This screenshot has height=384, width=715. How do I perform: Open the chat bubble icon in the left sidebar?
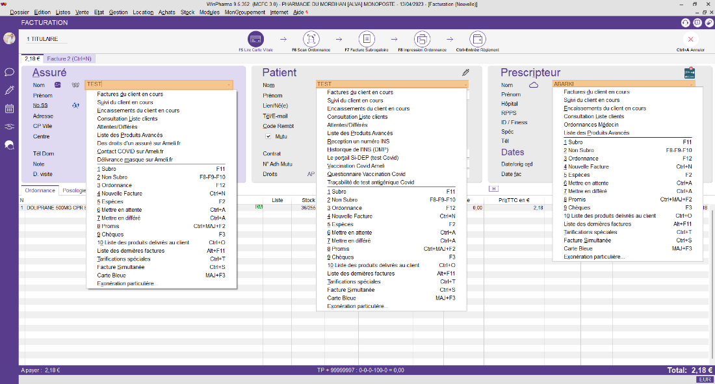pos(9,72)
